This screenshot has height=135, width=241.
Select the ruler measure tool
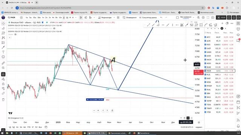[3, 63]
